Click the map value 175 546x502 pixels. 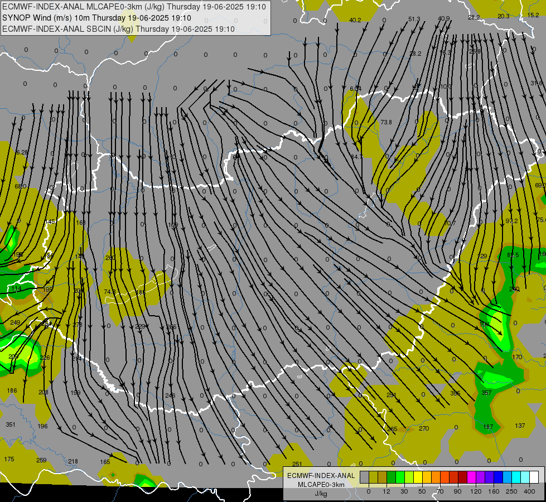pos(9,459)
